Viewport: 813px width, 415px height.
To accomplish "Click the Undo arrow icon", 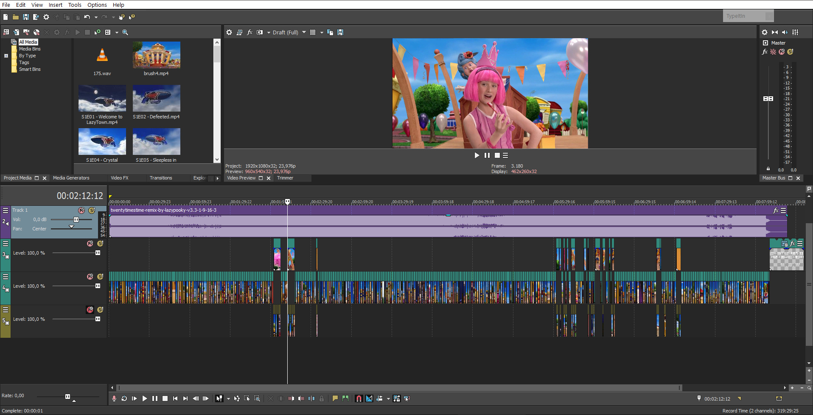I will point(87,17).
